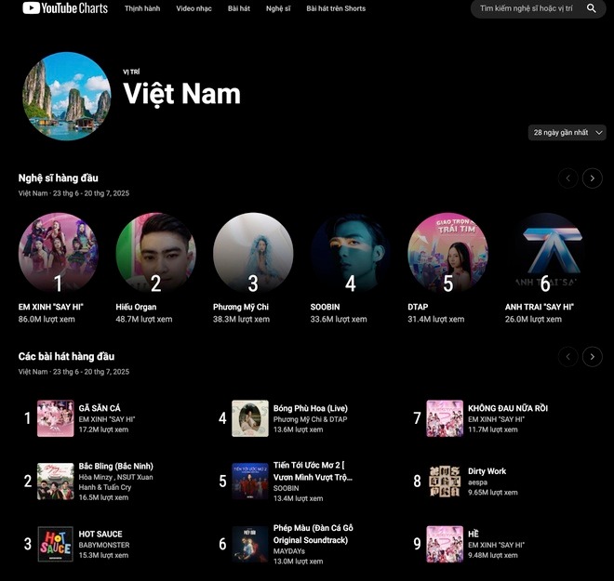614x581 pixels.
Task: Click the artist search input field
Action: pos(527,8)
